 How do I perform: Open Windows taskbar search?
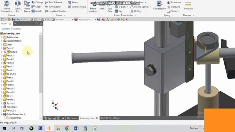point(13,128)
